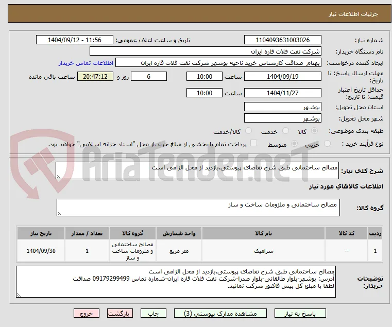Click the remaining days field showing 6

point(149,77)
